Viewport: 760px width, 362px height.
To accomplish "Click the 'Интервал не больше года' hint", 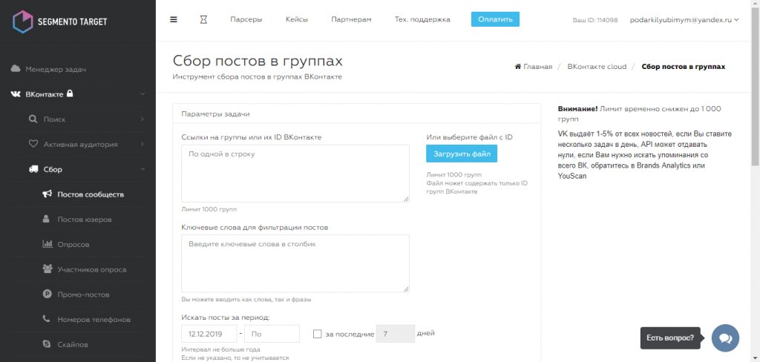I will [x=220, y=349].
